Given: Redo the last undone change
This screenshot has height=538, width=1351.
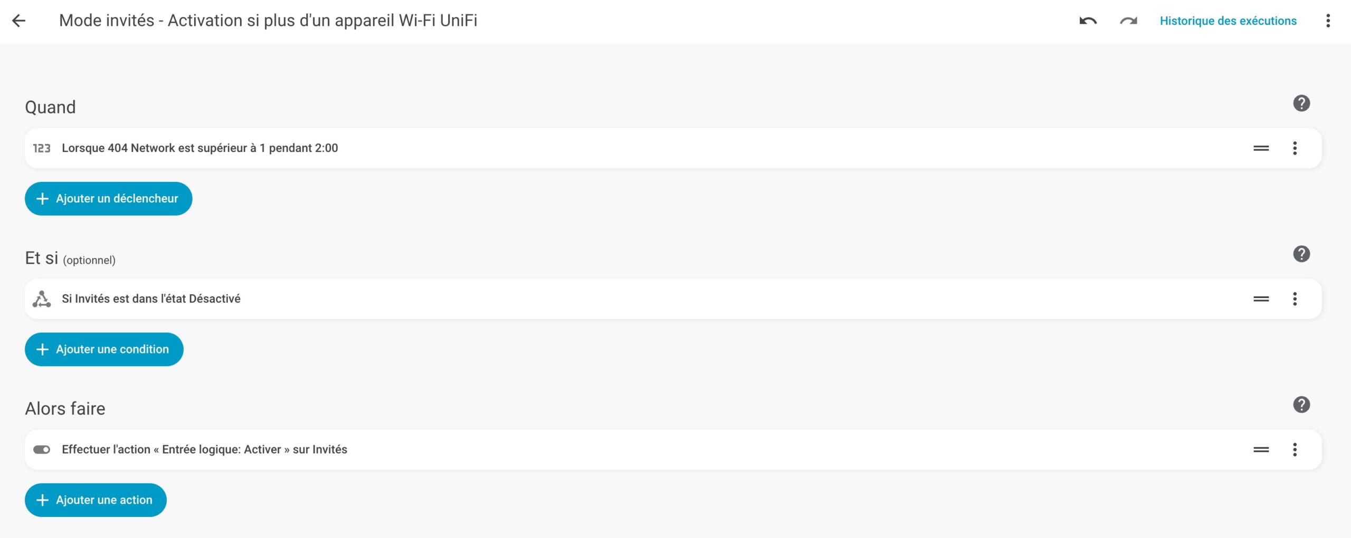Looking at the screenshot, I should (x=1128, y=21).
